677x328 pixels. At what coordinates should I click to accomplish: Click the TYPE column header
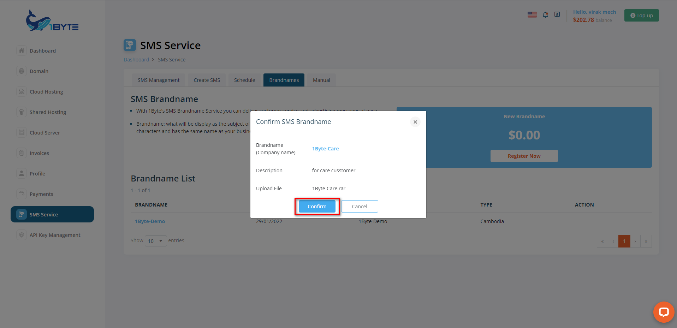click(x=486, y=205)
